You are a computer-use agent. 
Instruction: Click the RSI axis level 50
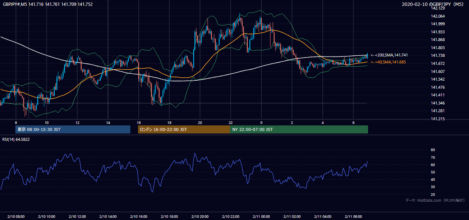433,172
